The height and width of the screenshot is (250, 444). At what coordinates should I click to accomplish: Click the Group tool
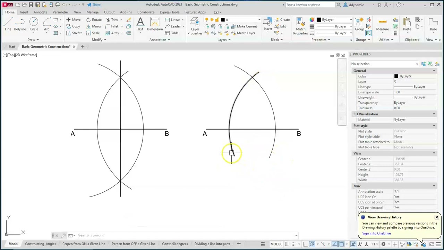pyautogui.click(x=359, y=24)
